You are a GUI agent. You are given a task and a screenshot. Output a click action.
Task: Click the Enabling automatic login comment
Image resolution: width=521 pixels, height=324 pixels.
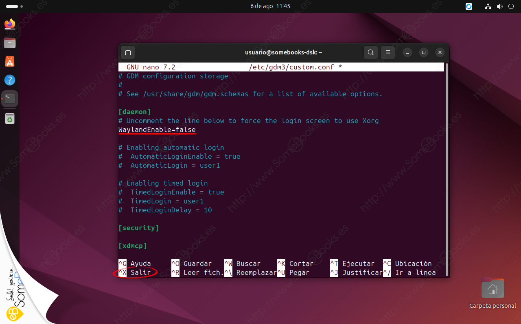click(x=171, y=147)
